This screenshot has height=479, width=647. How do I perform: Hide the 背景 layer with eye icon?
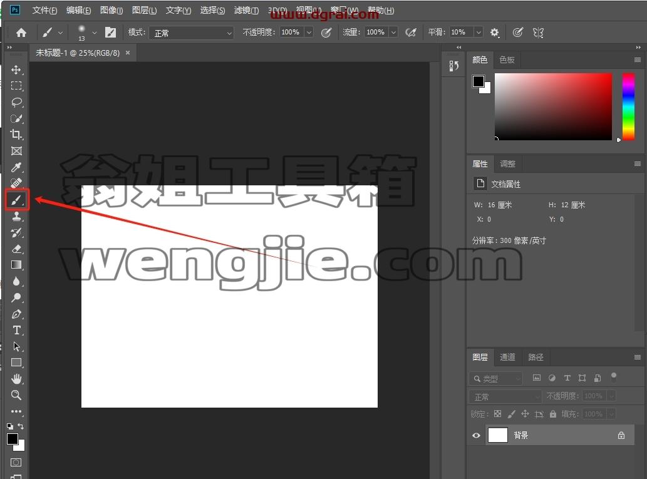(x=476, y=435)
